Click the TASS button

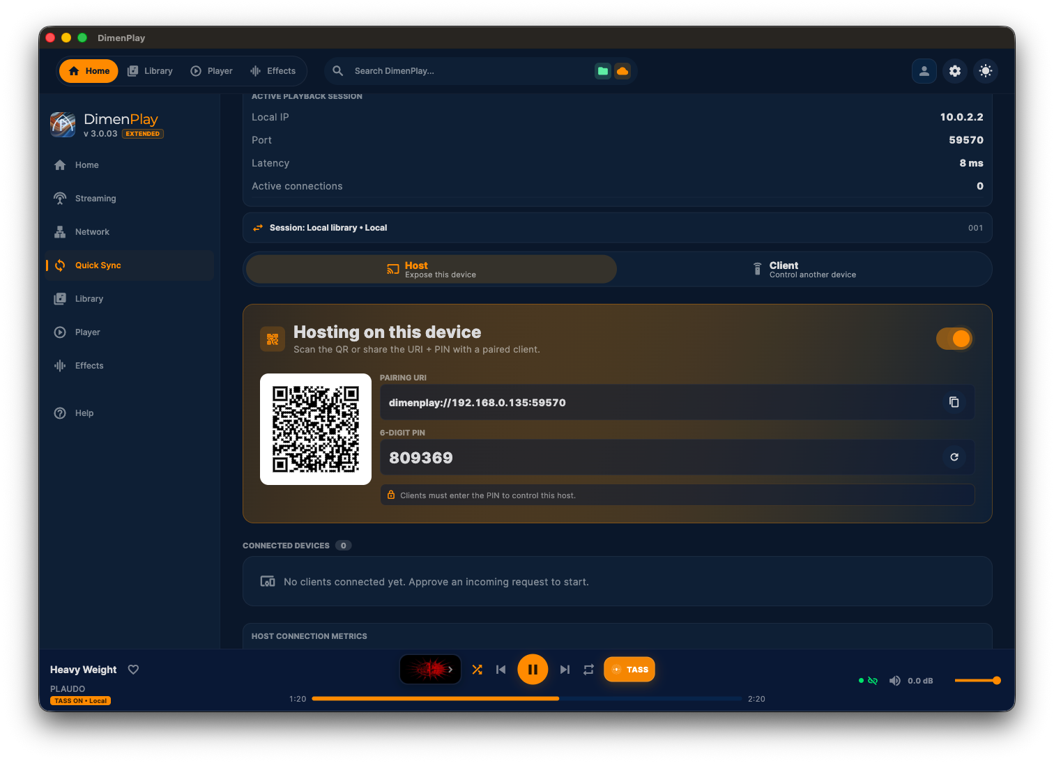pyautogui.click(x=629, y=670)
